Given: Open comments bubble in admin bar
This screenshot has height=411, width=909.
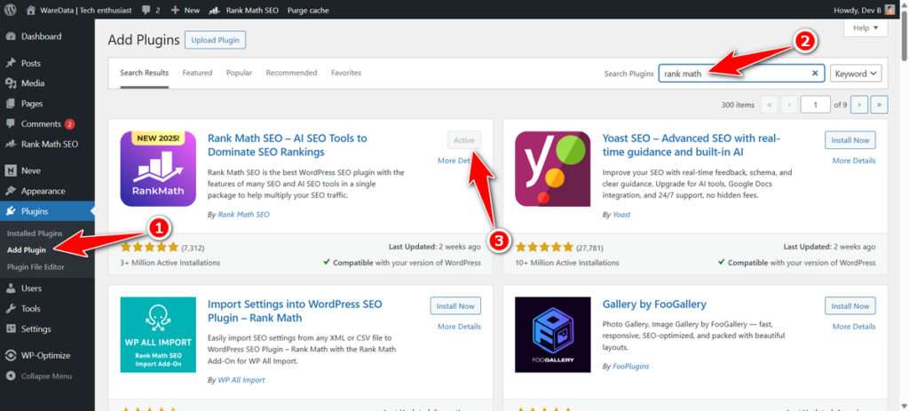Looking at the screenshot, I should click(151, 10).
